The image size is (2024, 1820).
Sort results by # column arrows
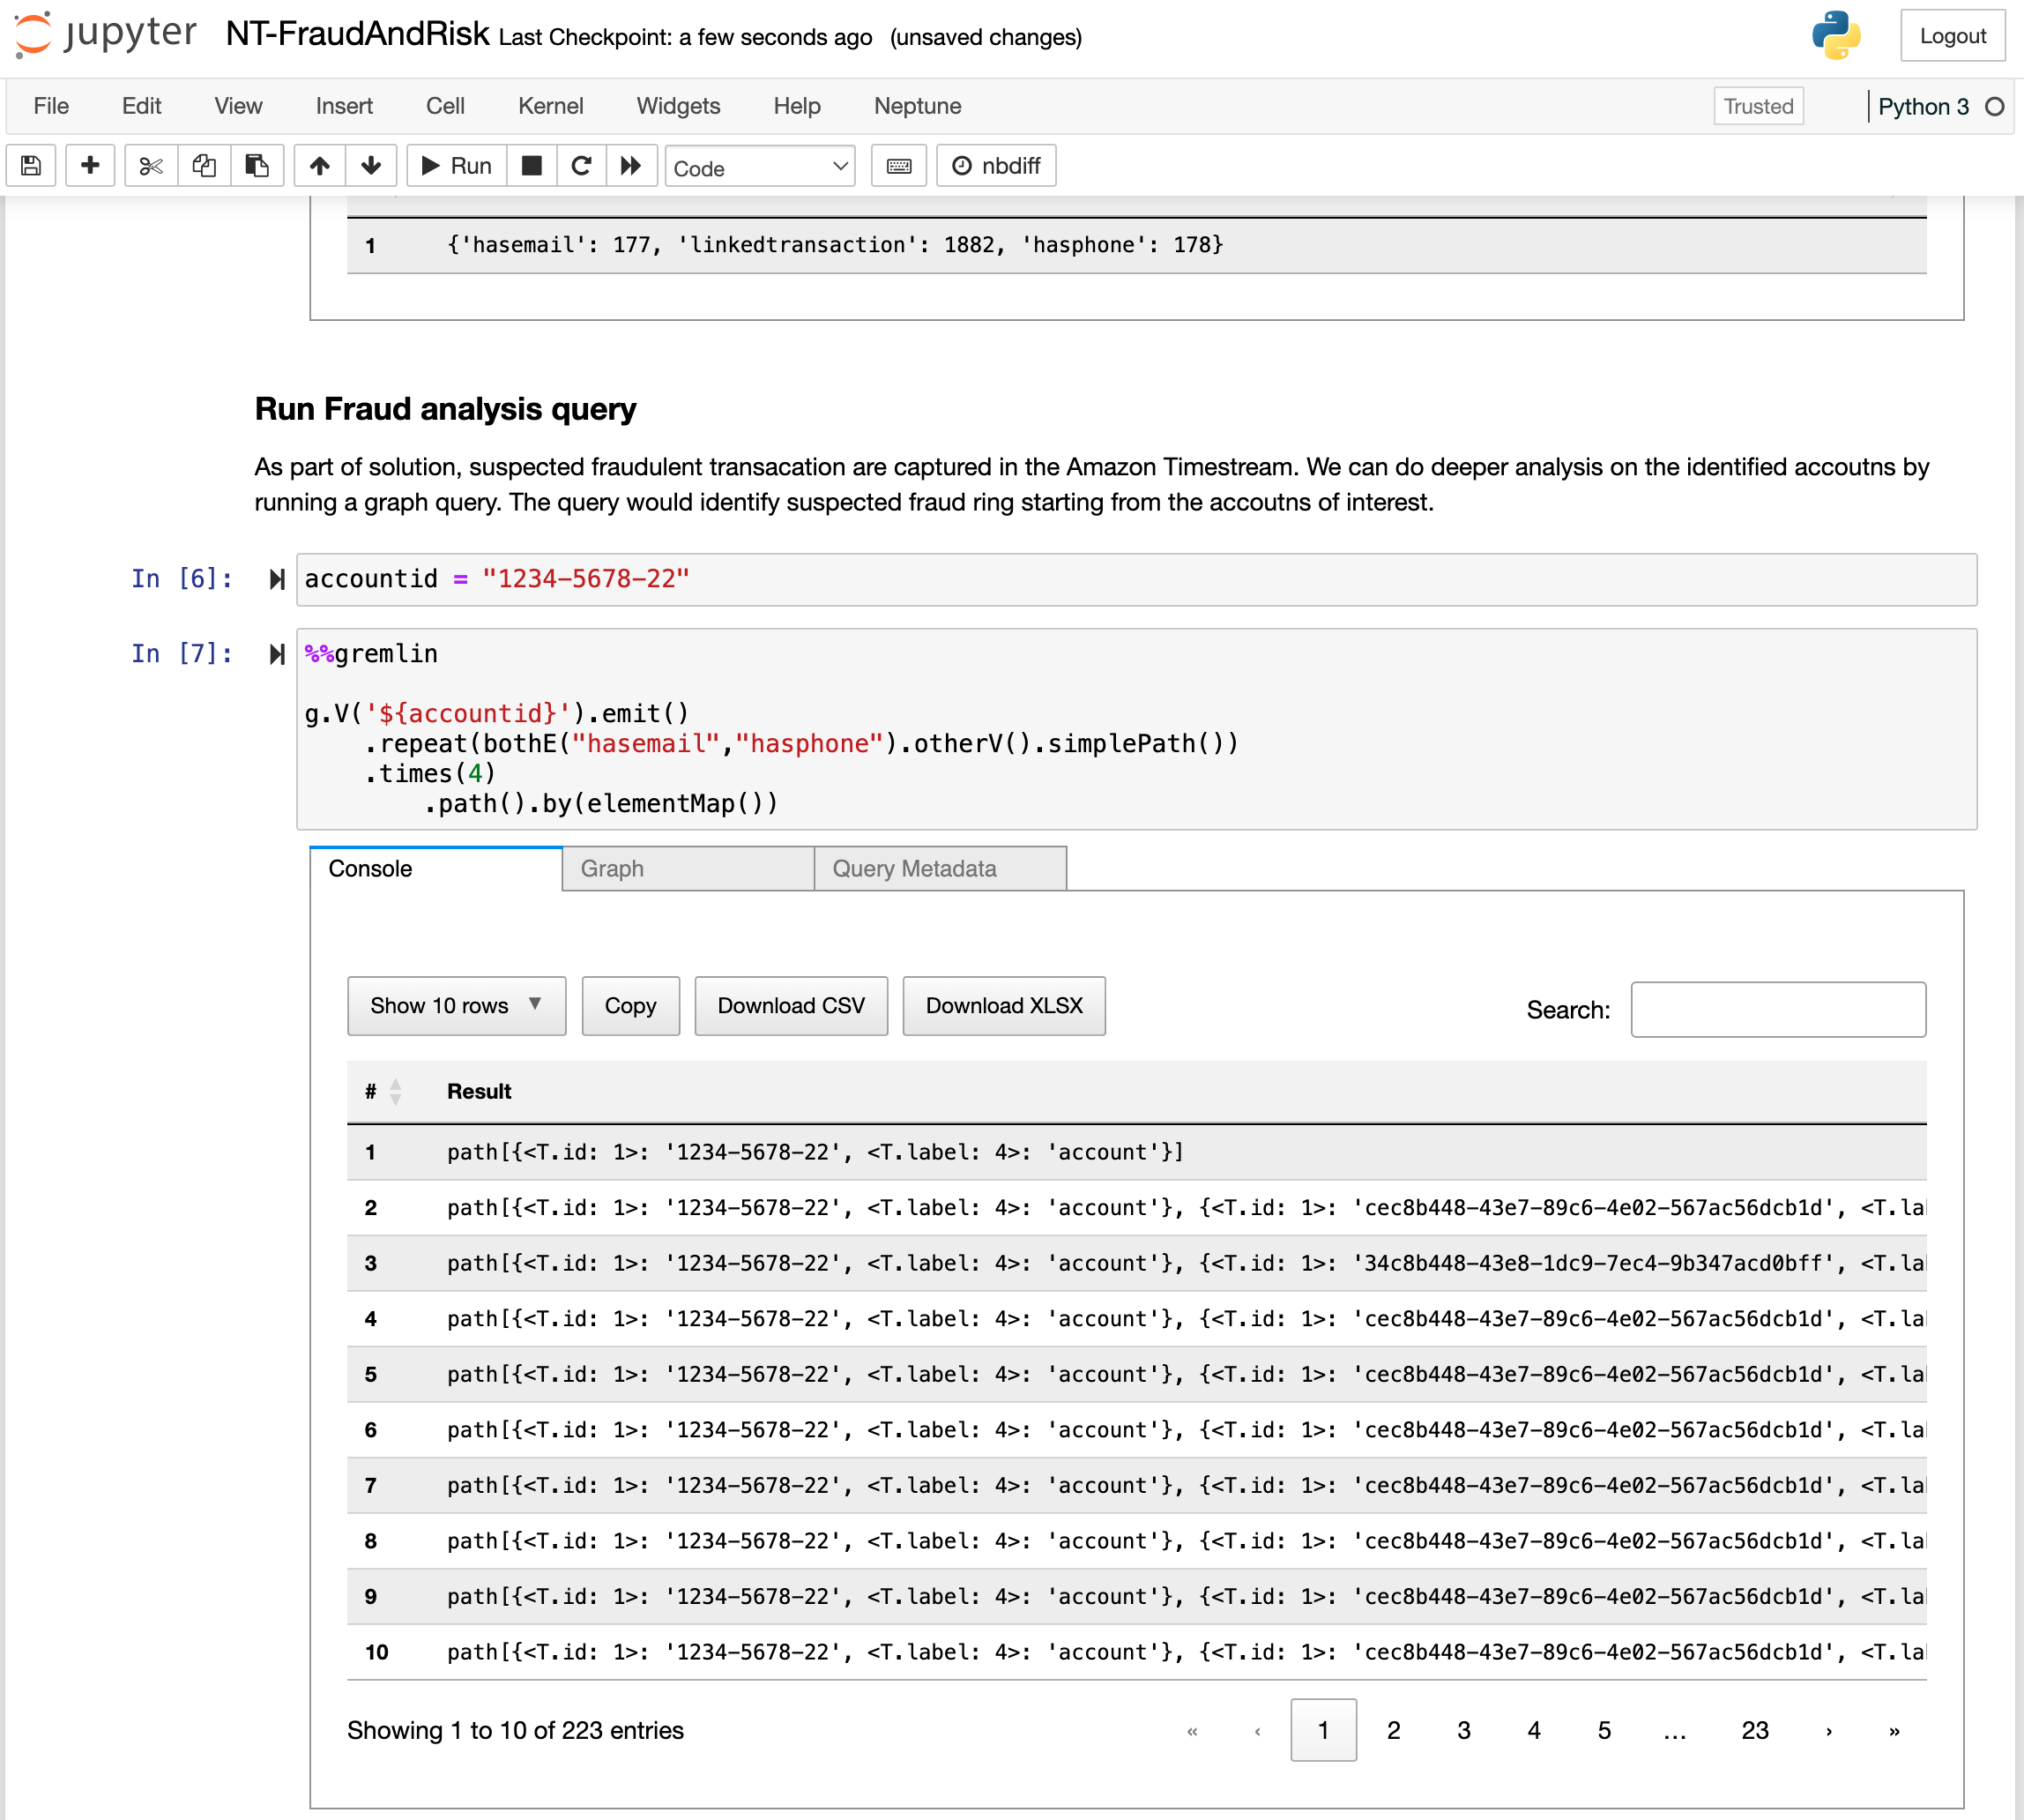click(396, 1091)
